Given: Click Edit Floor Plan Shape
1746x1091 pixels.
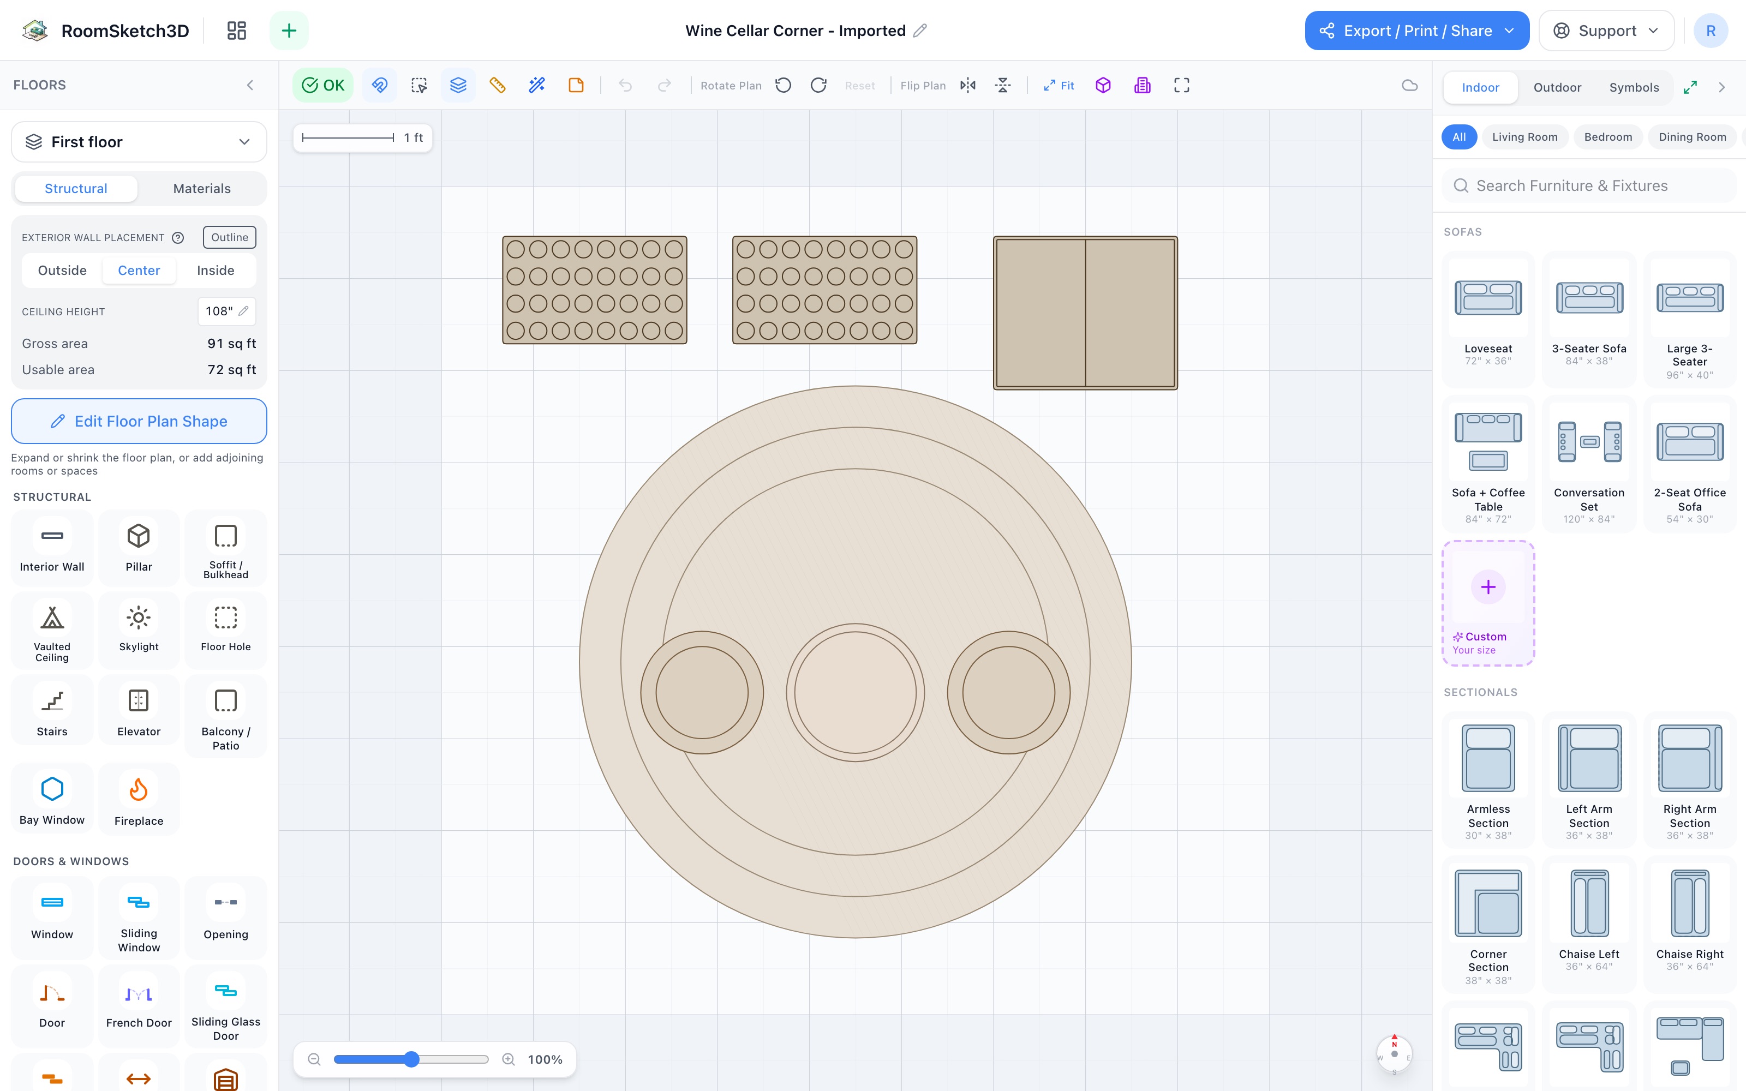Looking at the screenshot, I should (x=139, y=421).
